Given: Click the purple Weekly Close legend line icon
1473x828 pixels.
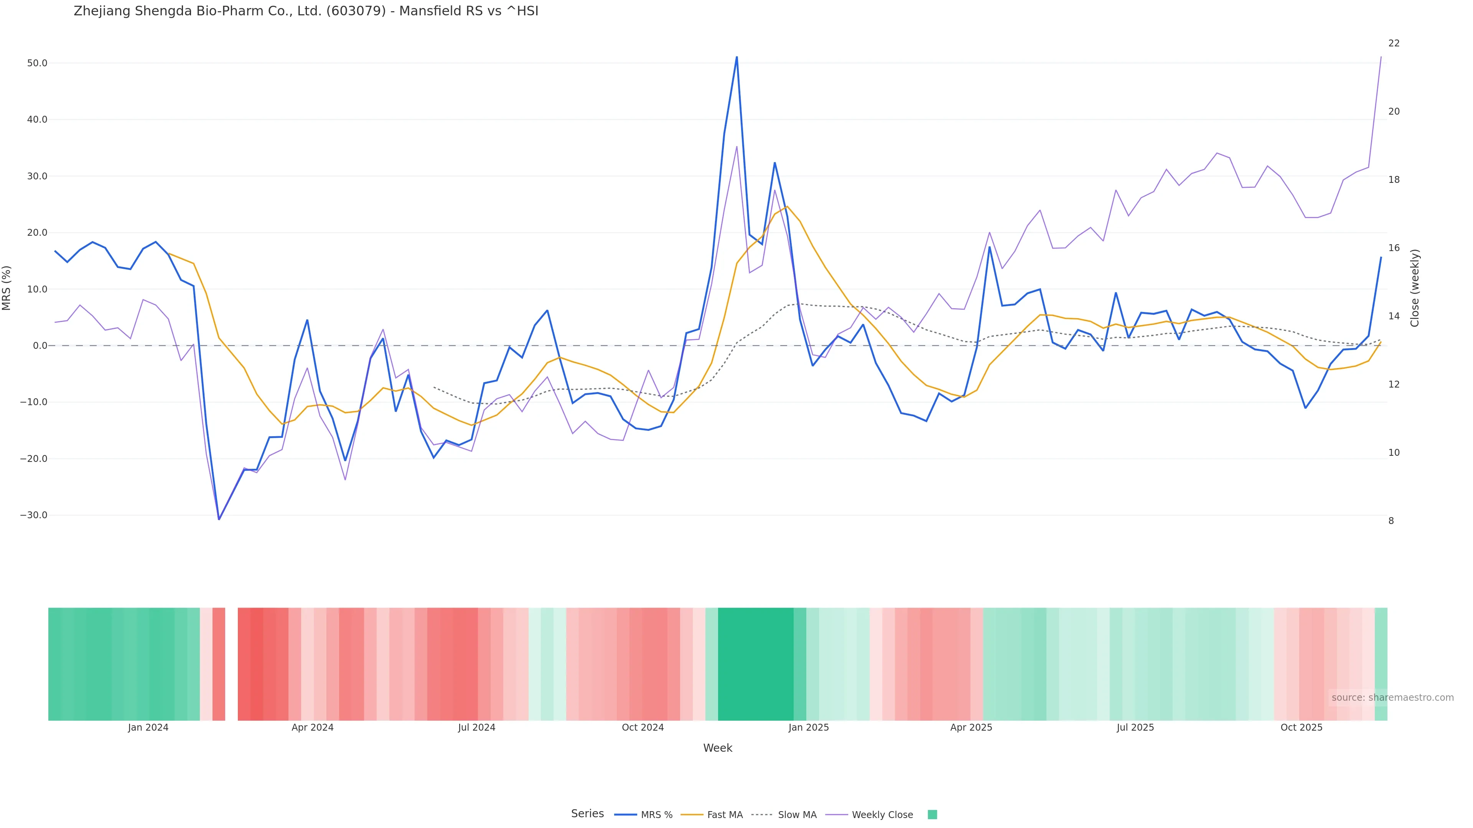Looking at the screenshot, I should (x=837, y=815).
